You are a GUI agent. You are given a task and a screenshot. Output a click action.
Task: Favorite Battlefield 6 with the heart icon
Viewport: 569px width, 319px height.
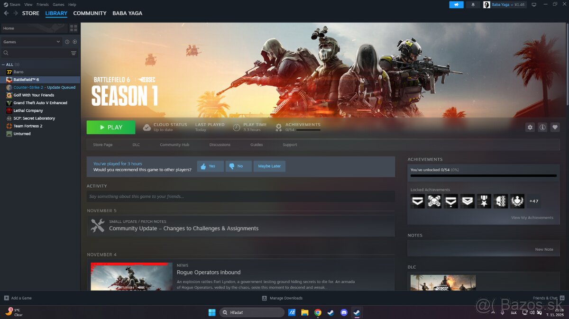pos(555,127)
